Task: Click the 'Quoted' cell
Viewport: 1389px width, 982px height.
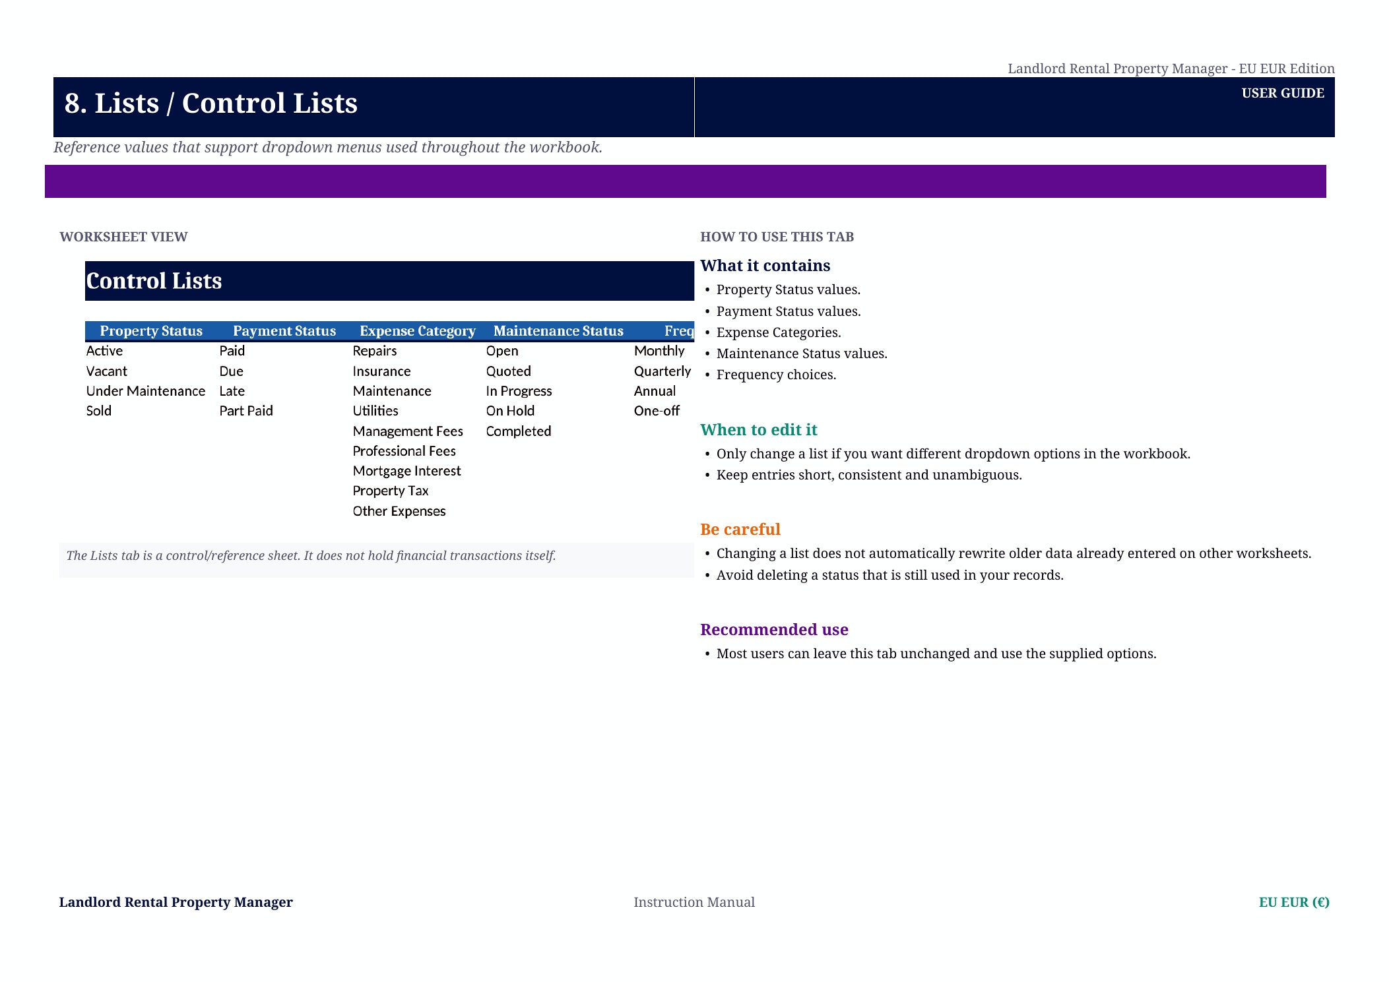Action: pyautogui.click(x=508, y=371)
